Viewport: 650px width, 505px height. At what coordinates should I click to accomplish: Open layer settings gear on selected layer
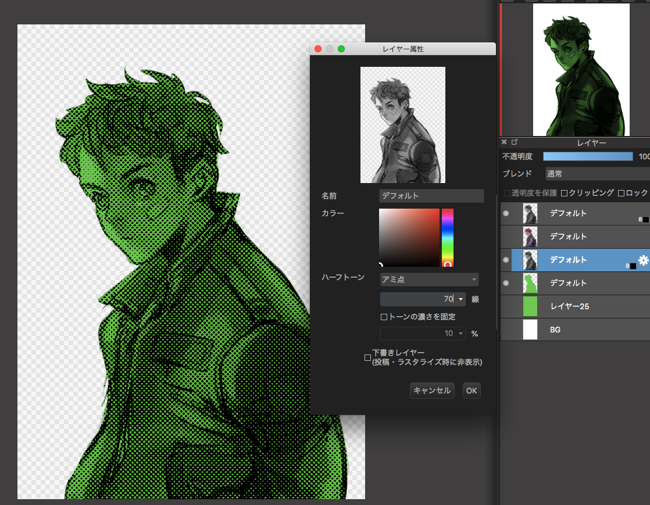coord(643,260)
